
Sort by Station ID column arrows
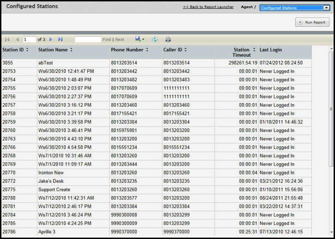pos(27,50)
